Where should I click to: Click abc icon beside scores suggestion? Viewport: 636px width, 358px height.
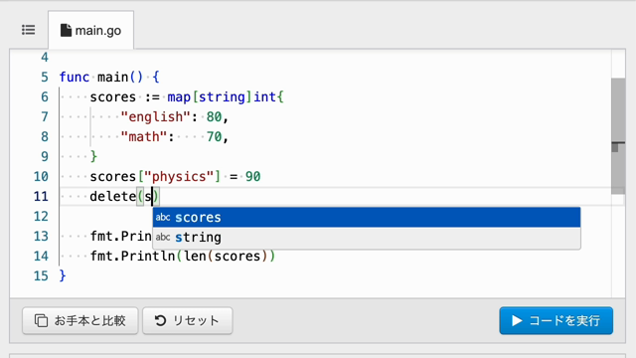coord(163,217)
